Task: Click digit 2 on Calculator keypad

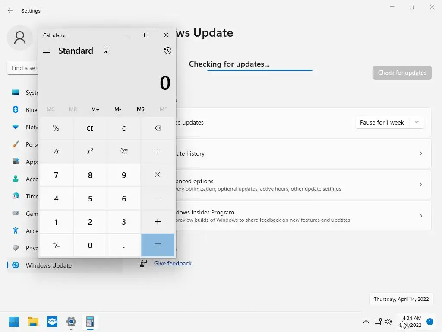Action: click(90, 222)
